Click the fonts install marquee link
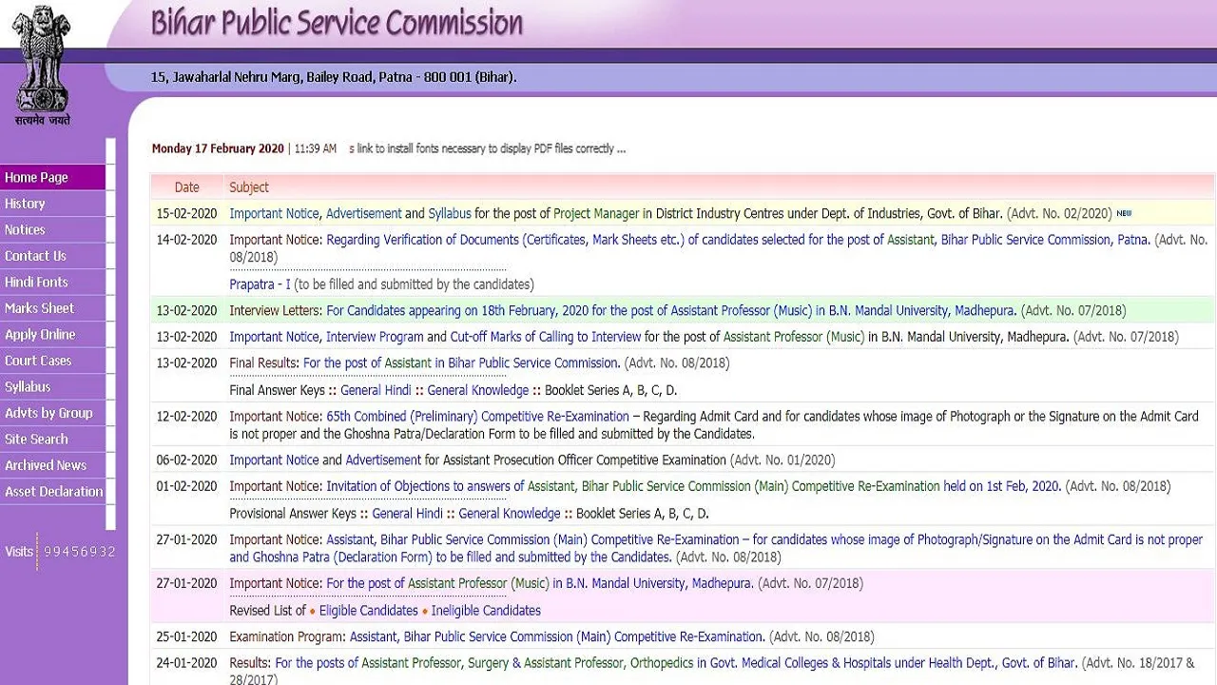The width and height of the screenshot is (1217, 685). click(x=488, y=148)
